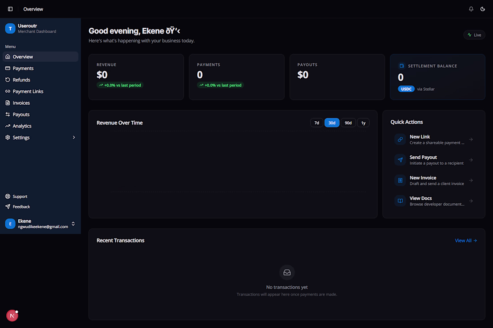Click the Useroutr logo avatar
Viewport: 493px width, 328px height.
(x=10, y=29)
